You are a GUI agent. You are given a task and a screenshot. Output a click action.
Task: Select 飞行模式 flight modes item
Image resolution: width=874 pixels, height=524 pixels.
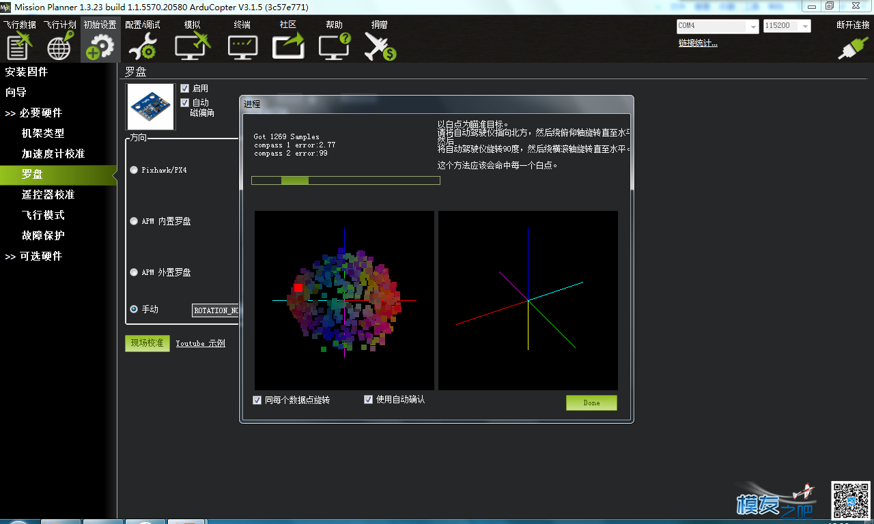[x=43, y=215]
